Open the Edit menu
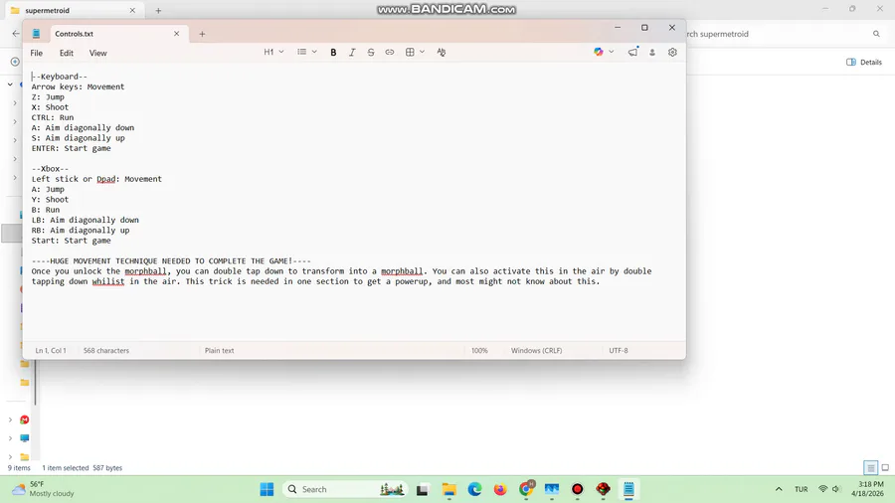The image size is (895, 503). pos(67,53)
